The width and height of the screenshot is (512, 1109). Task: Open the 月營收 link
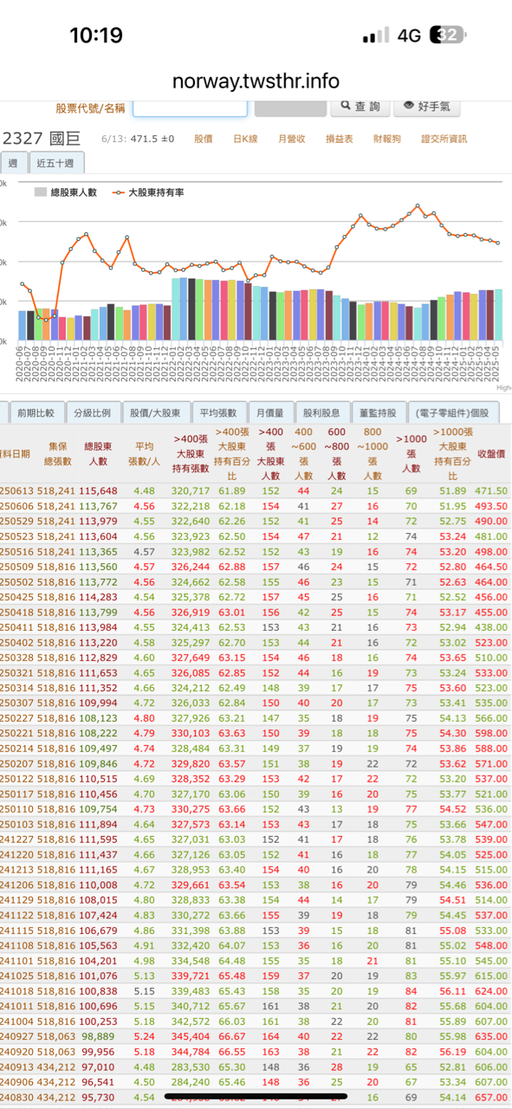tap(292, 139)
